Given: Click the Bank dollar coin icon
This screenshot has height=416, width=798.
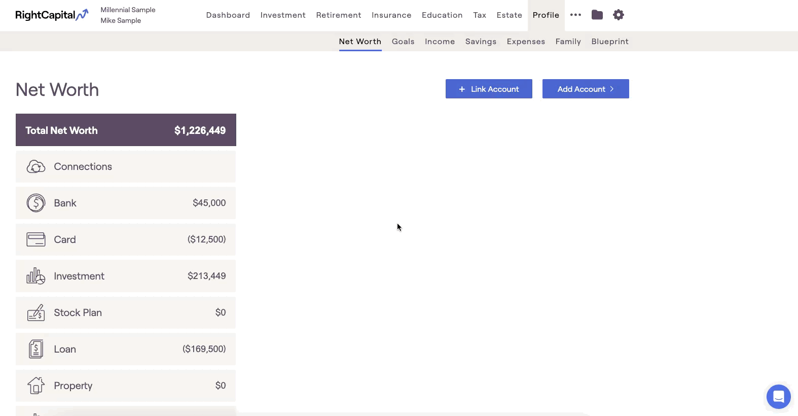Looking at the screenshot, I should pos(36,203).
